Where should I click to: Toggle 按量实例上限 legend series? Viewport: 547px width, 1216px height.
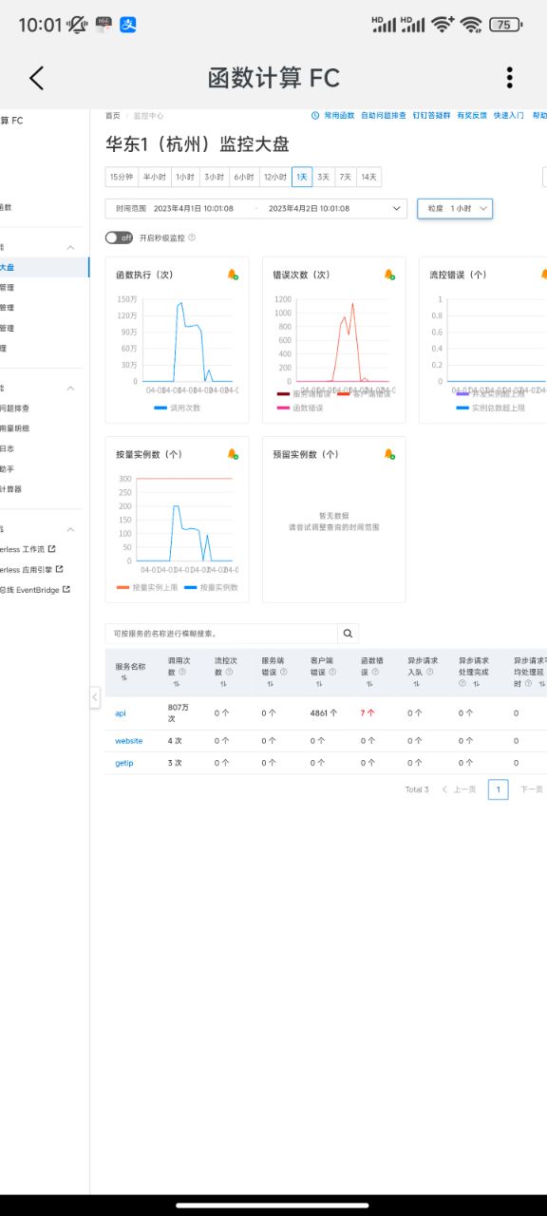(x=147, y=587)
